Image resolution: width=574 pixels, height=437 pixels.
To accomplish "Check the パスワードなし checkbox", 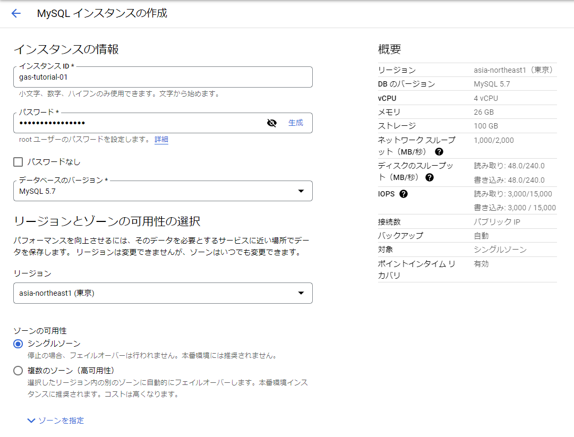I will tap(18, 161).
